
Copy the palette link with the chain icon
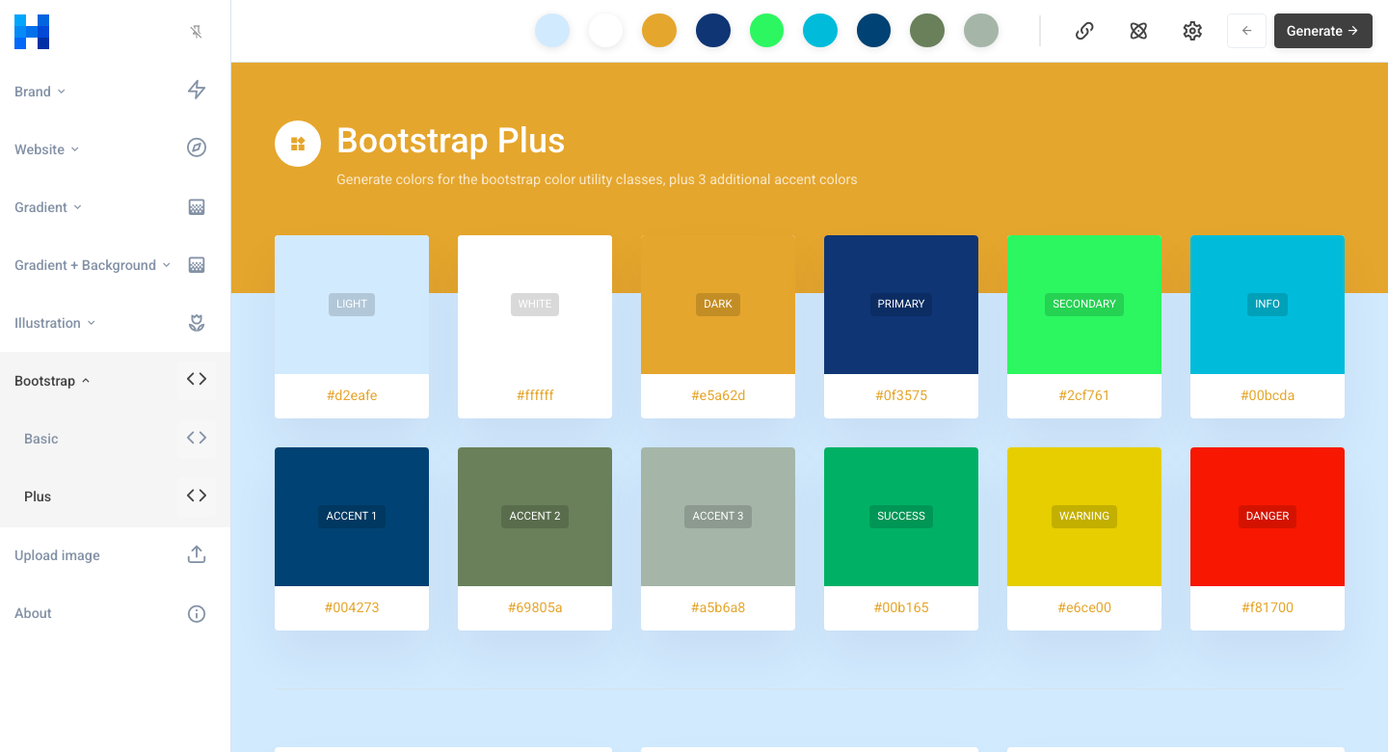pyautogui.click(x=1084, y=31)
